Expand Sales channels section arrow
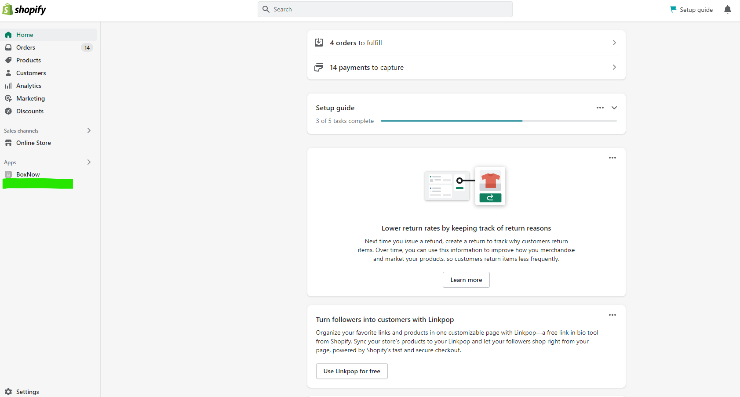This screenshot has width=740, height=397. tap(89, 130)
